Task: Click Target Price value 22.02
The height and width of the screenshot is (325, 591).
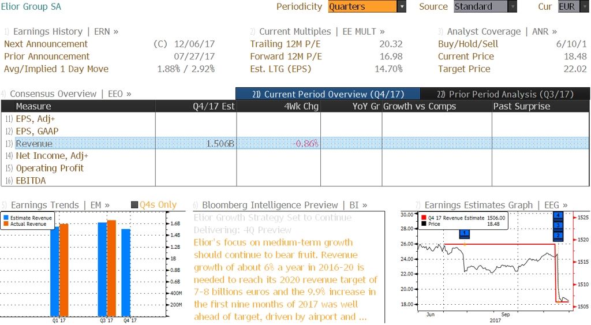Action: pos(575,69)
